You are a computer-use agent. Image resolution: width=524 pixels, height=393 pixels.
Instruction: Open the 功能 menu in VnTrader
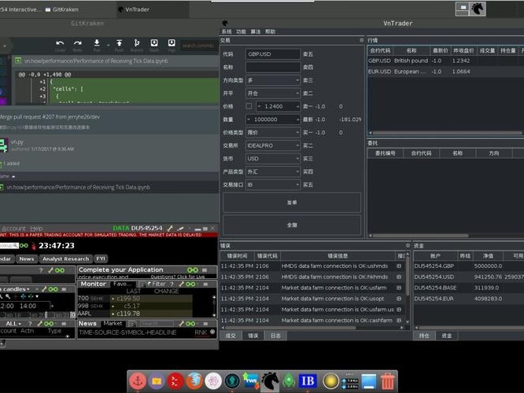point(241,31)
